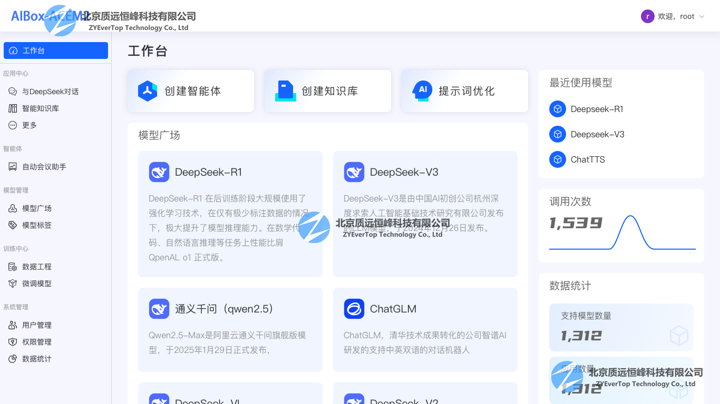Select Deepseek-R1 in recently used models

[x=597, y=109]
